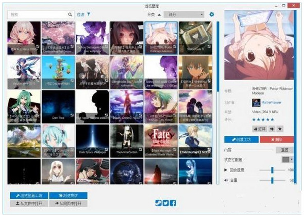Image resolution: width=304 pixels, height=218 pixels.
Task: Select the Steins Gate 0 wallpaper thumbnail
Action: 195,38
